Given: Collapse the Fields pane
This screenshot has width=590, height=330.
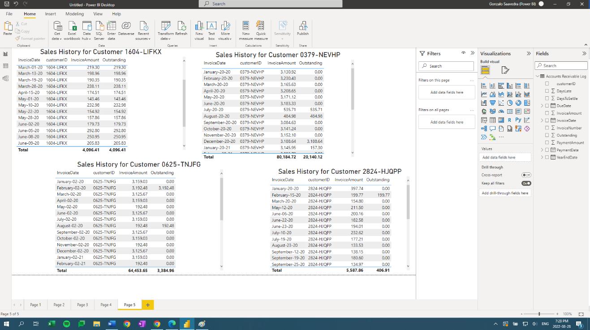Looking at the screenshot, I should point(584,54).
